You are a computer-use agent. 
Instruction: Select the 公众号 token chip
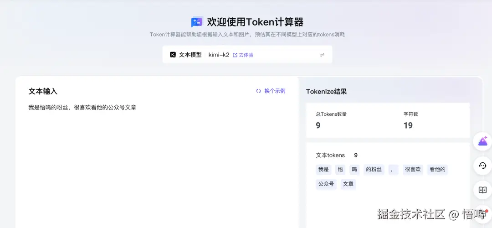click(326, 184)
